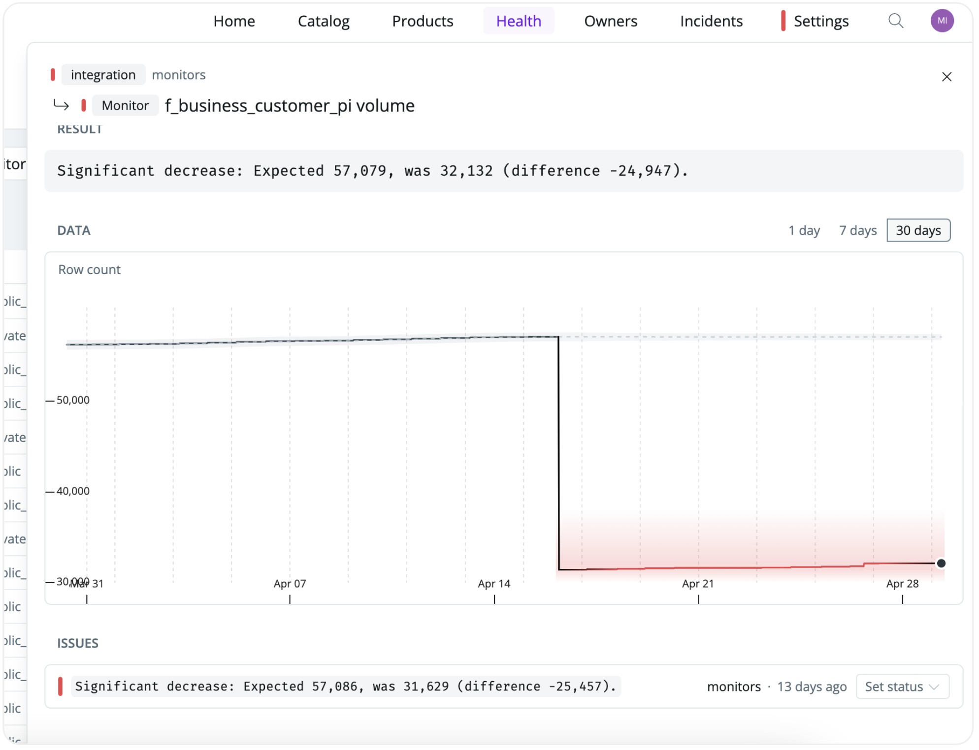Open the MI user avatar menu

point(941,21)
